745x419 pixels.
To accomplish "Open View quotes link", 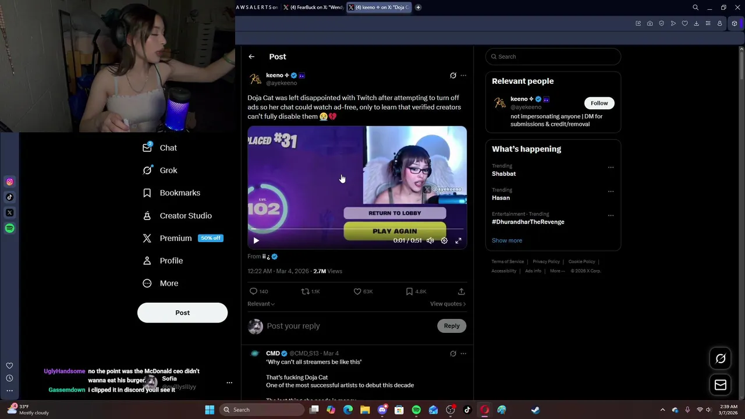I will [448, 304].
